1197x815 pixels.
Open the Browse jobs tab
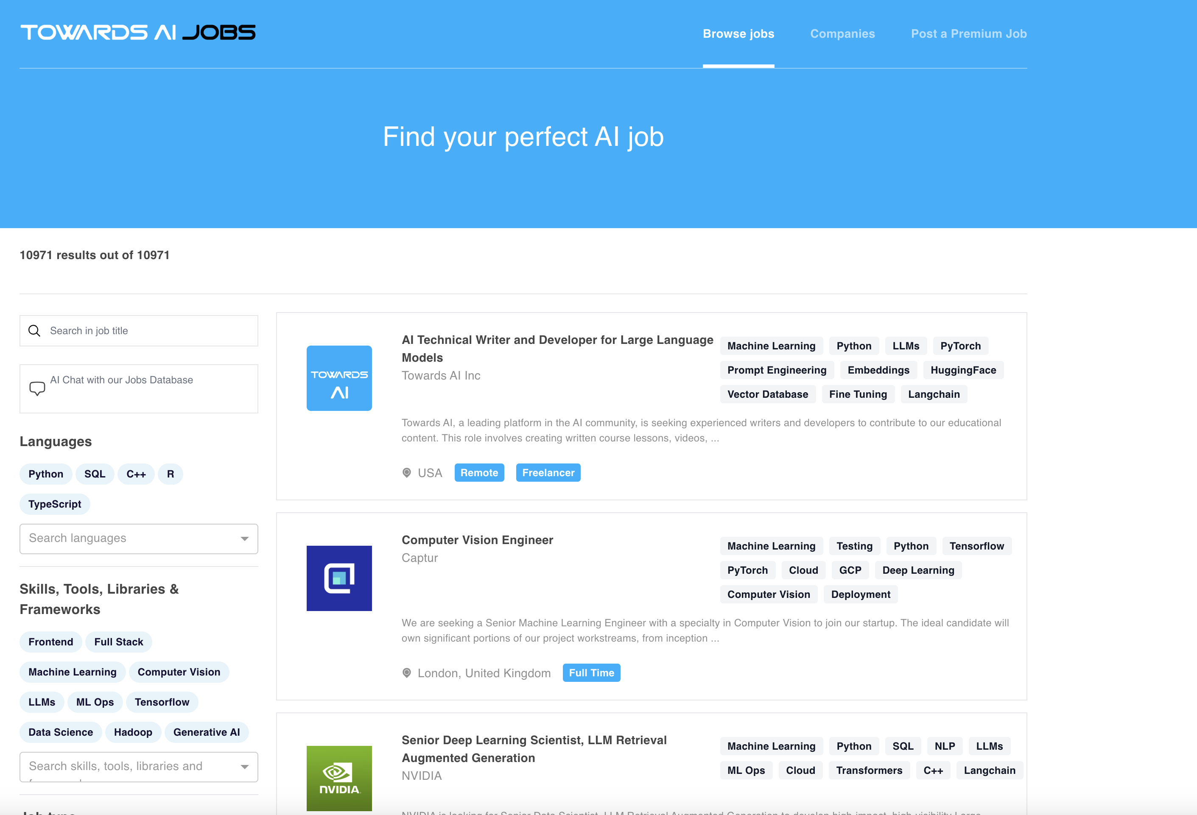pos(738,33)
